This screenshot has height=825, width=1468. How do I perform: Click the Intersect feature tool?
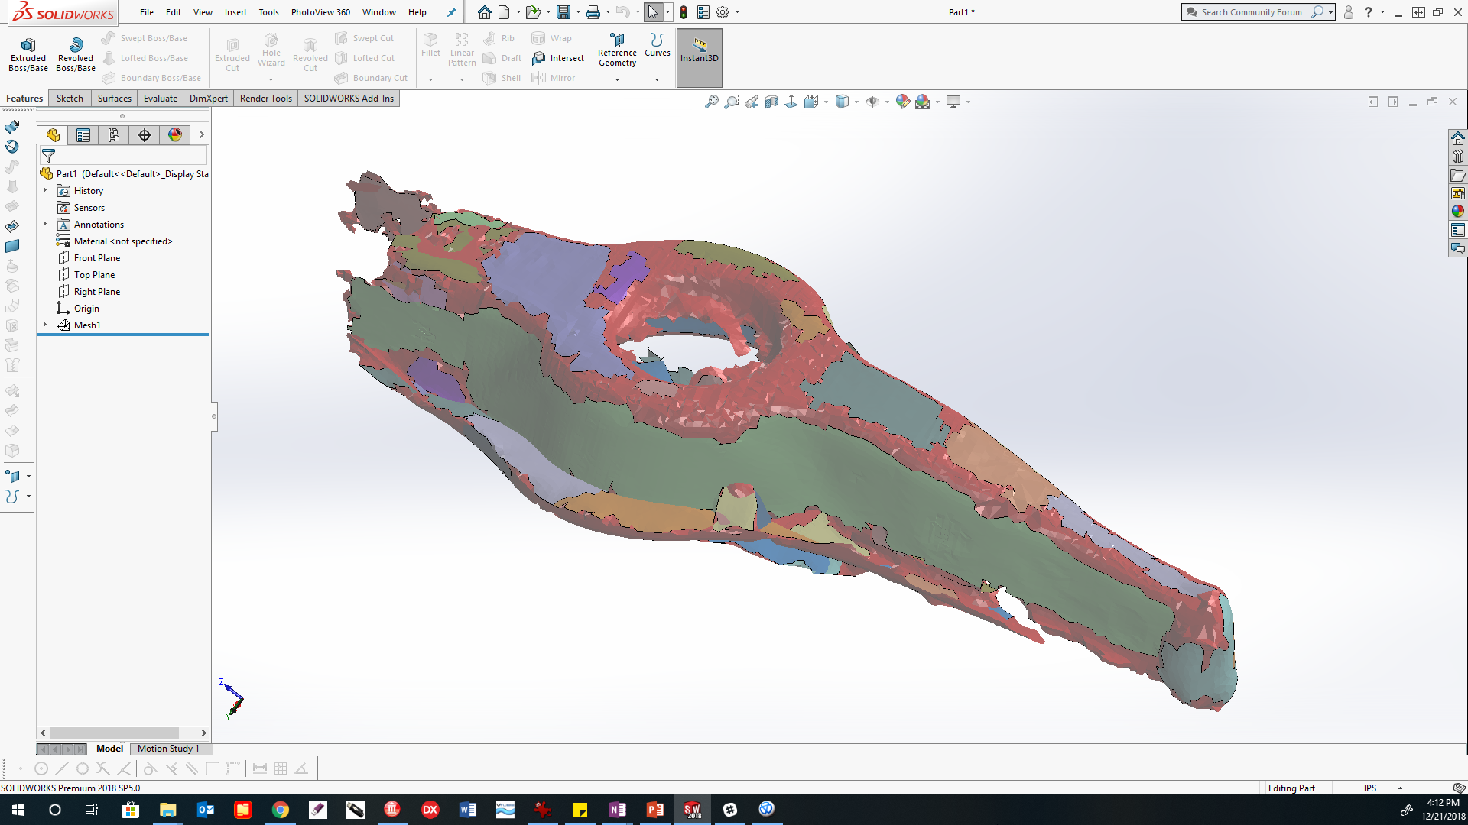click(558, 58)
